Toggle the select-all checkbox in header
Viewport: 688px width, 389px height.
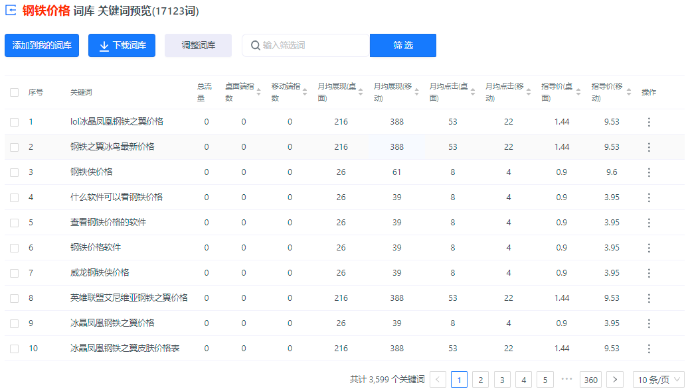[15, 93]
